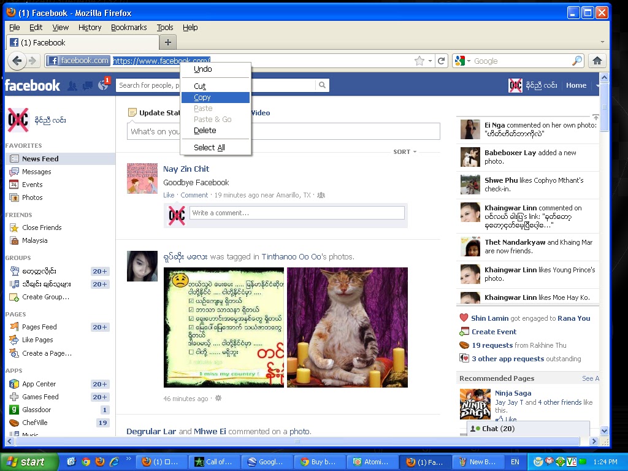Open 3 other app requests link

pyautogui.click(x=508, y=359)
